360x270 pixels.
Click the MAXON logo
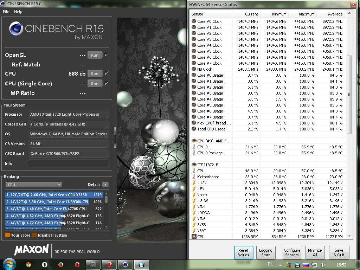(x=31, y=250)
